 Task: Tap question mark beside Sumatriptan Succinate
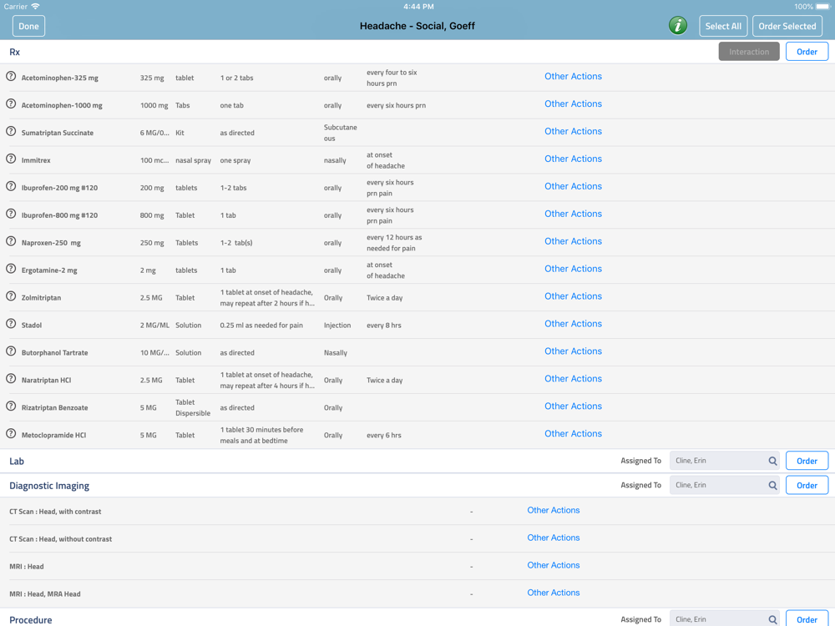(x=11, y=132)
